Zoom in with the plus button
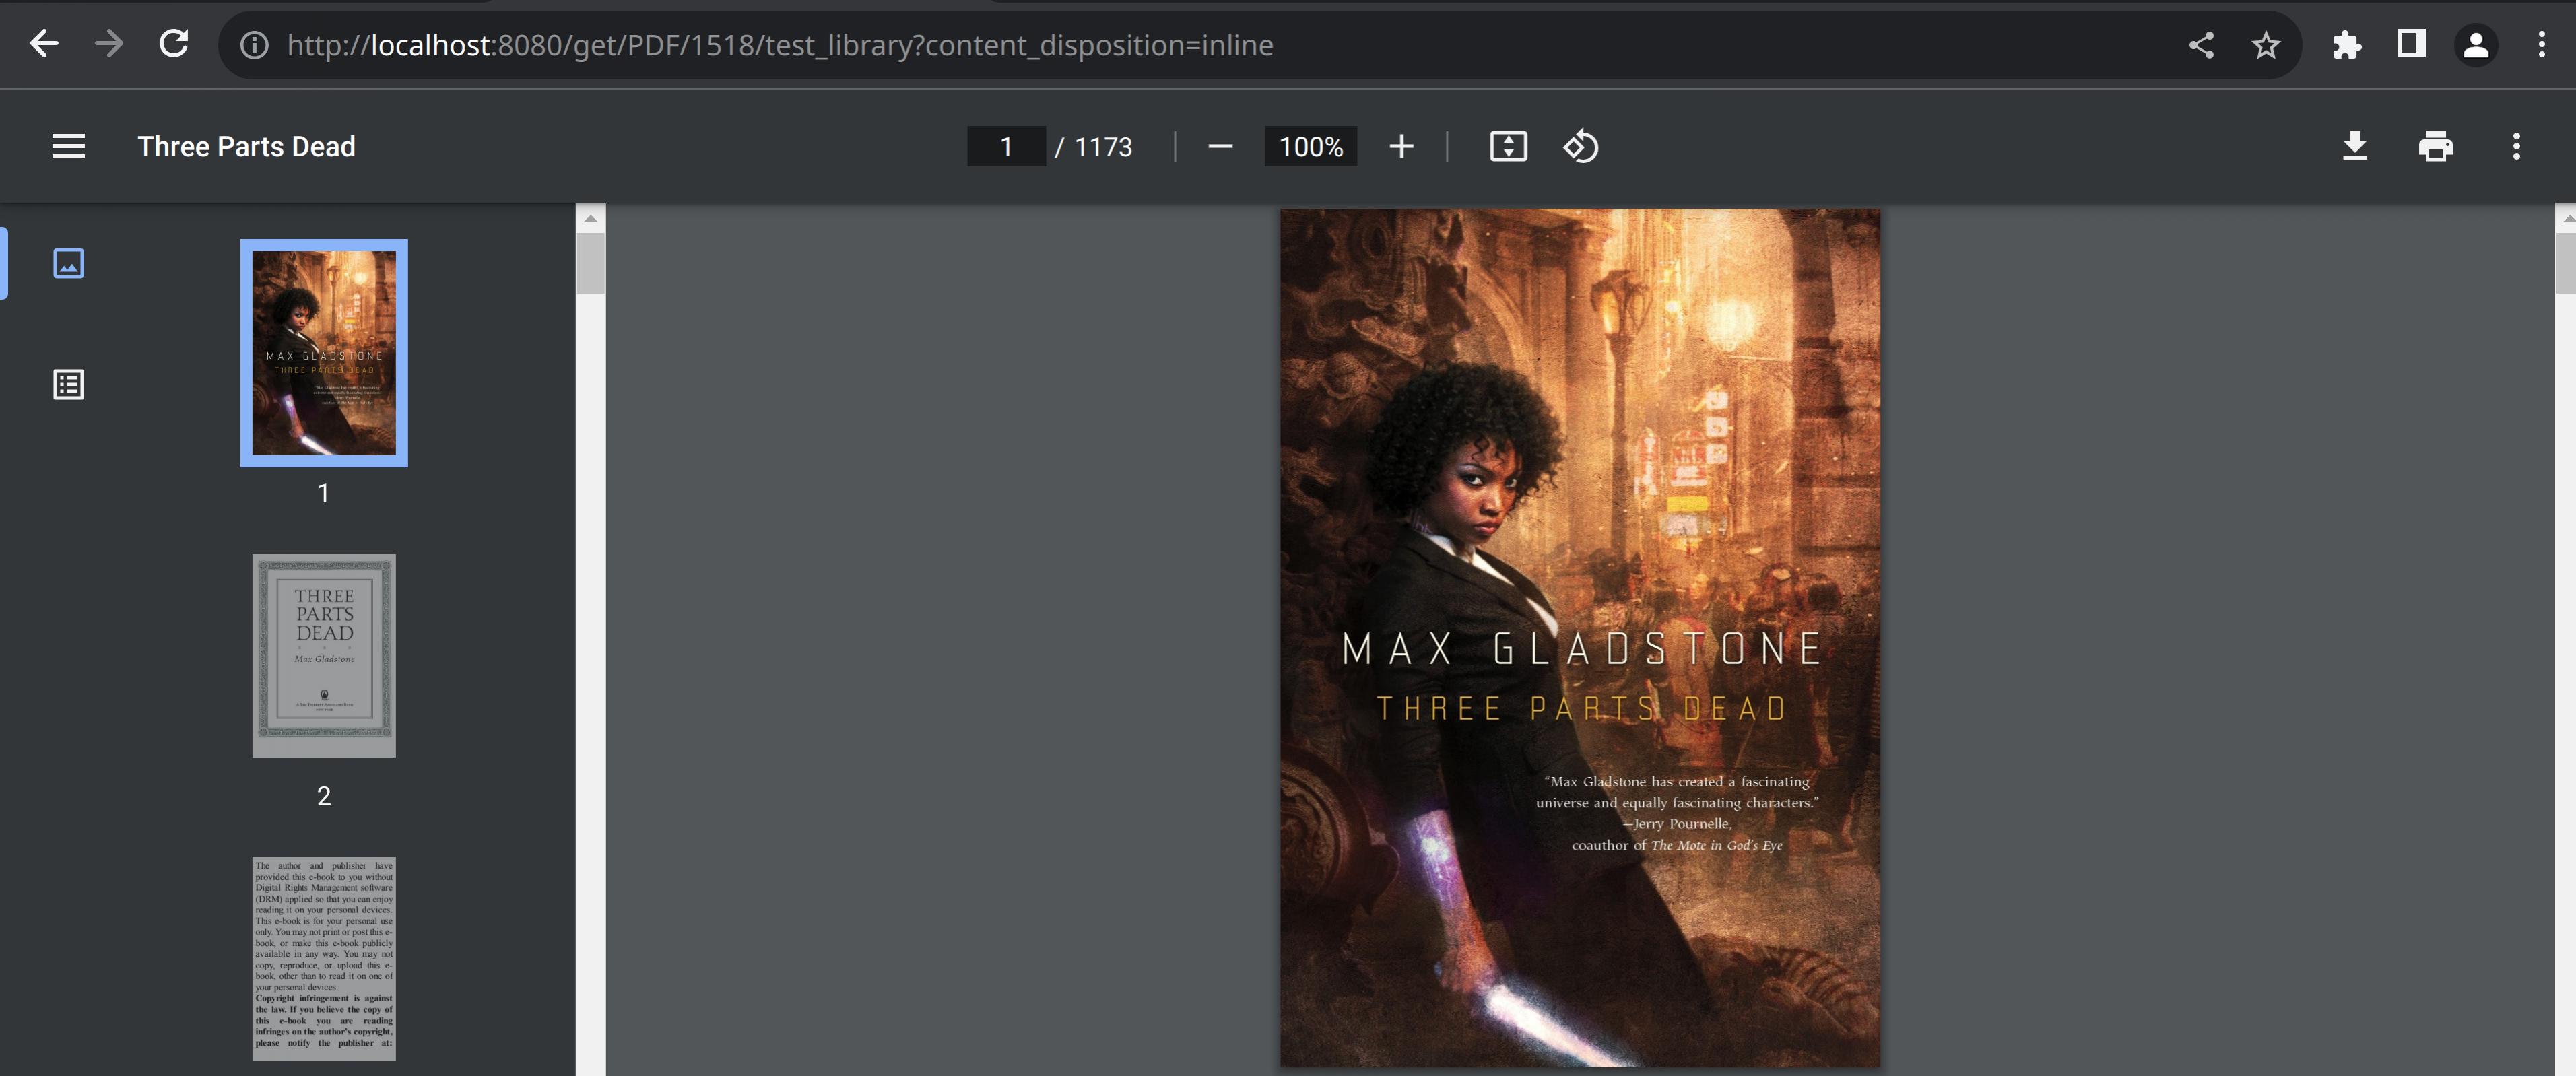 pos(1401,147)
